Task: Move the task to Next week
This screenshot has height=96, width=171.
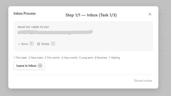Action: [x=36, y=58]
